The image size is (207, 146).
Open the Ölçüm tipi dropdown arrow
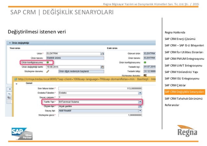(140, 106)
